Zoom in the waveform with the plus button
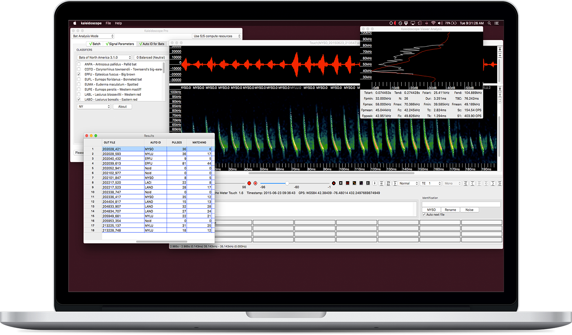Screen dimensions: 572x335 500,49
